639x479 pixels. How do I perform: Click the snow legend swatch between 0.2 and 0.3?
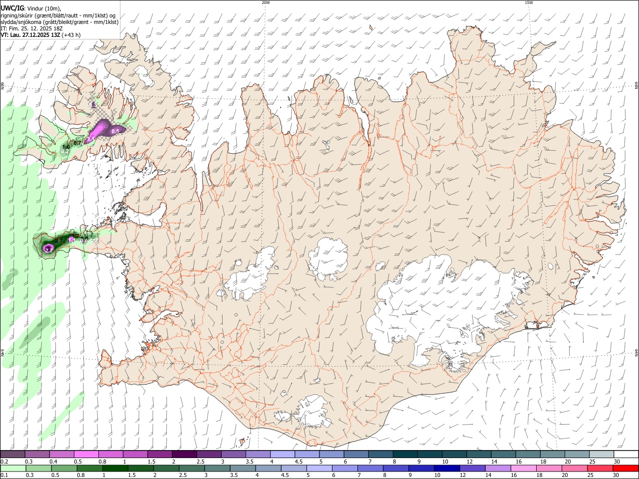tap(12, 455)
